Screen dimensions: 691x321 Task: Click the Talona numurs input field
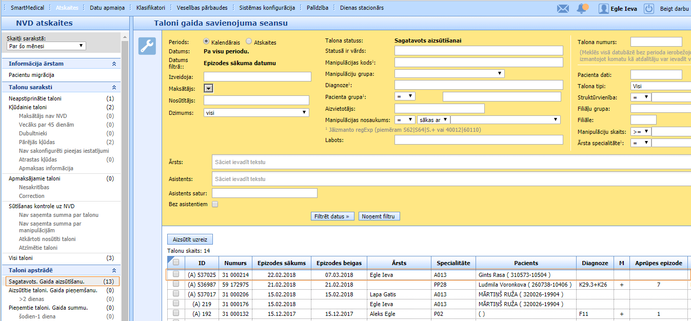[656, 42]
